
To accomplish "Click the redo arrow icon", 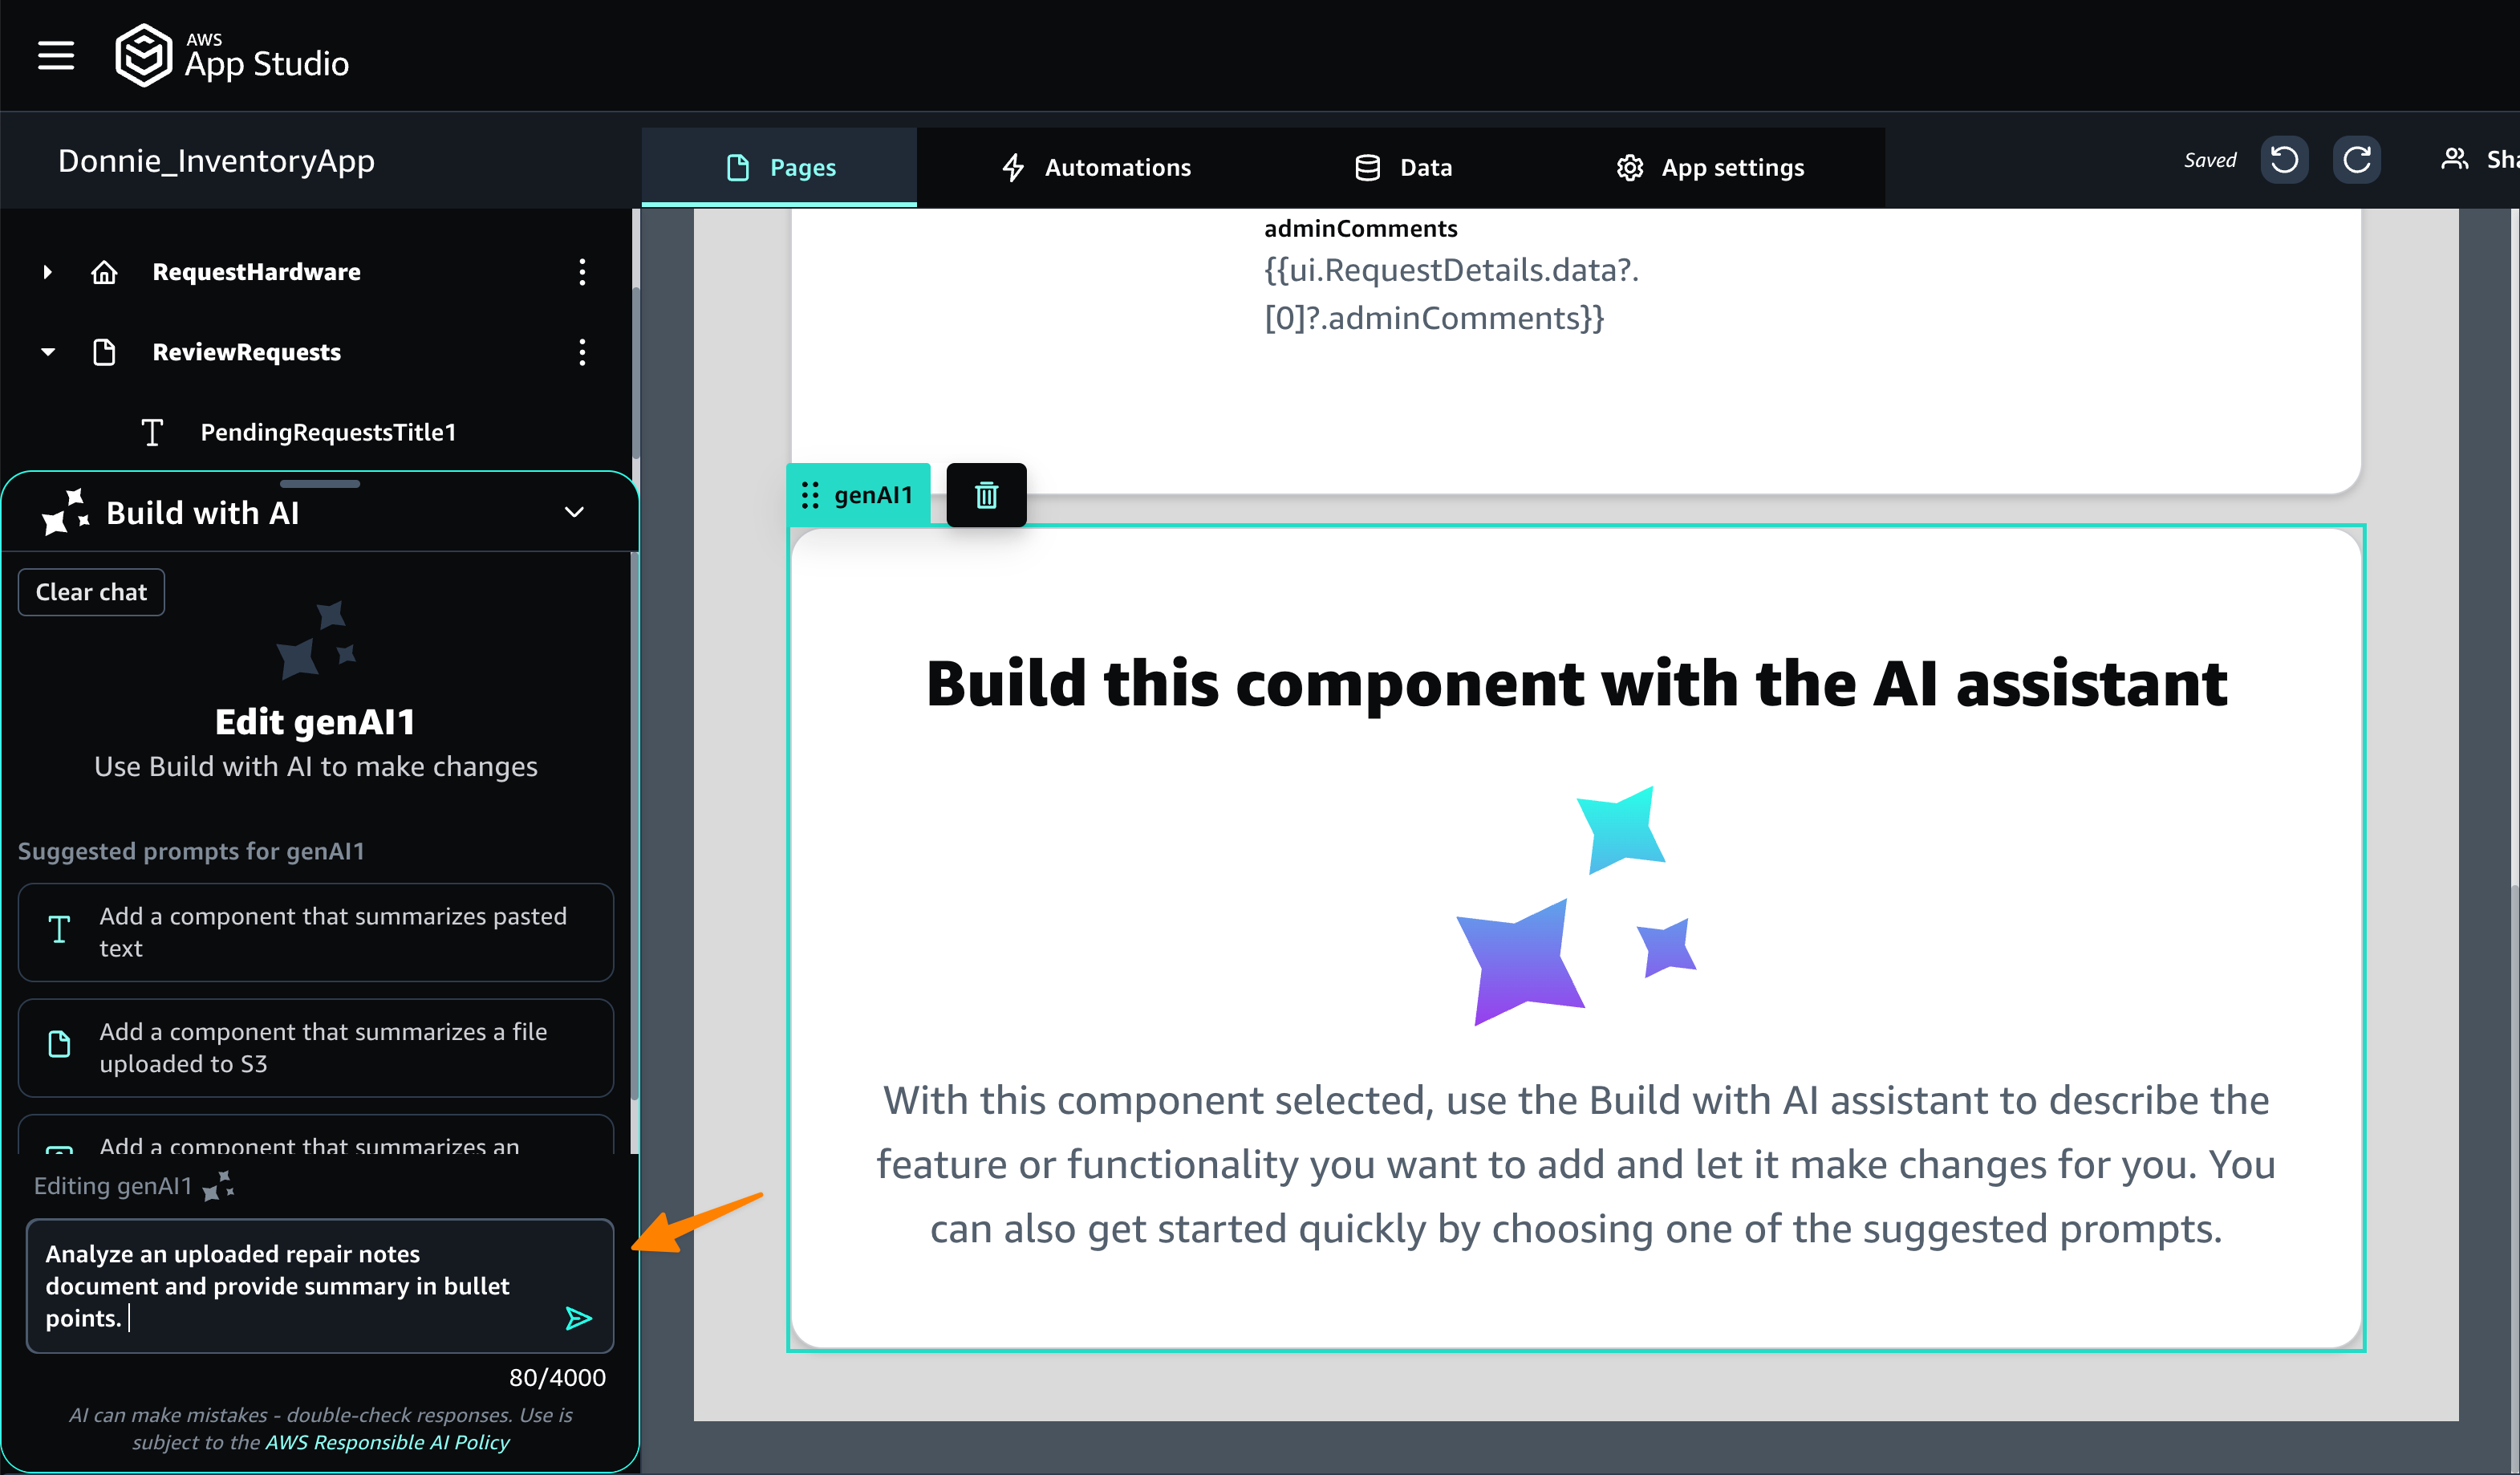I will (2356, 160).
